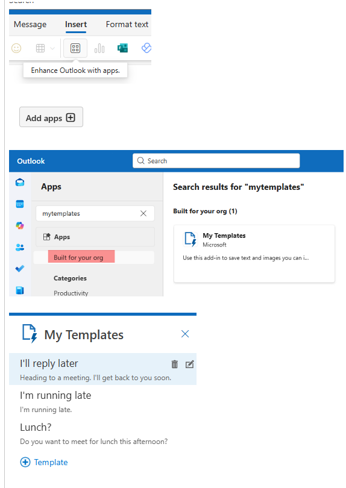Click the blue app icon below To Do
This screenshot has height=488, width=346.
[20, 290]
